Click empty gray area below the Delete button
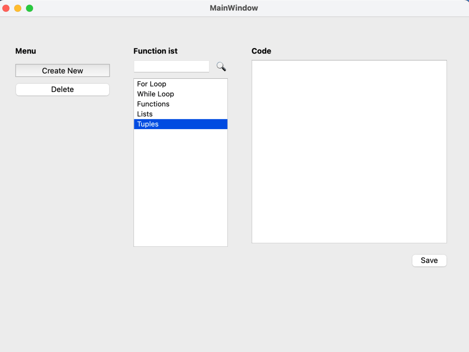469x352 pixels. pyautogui.click(x=62, y=160)
